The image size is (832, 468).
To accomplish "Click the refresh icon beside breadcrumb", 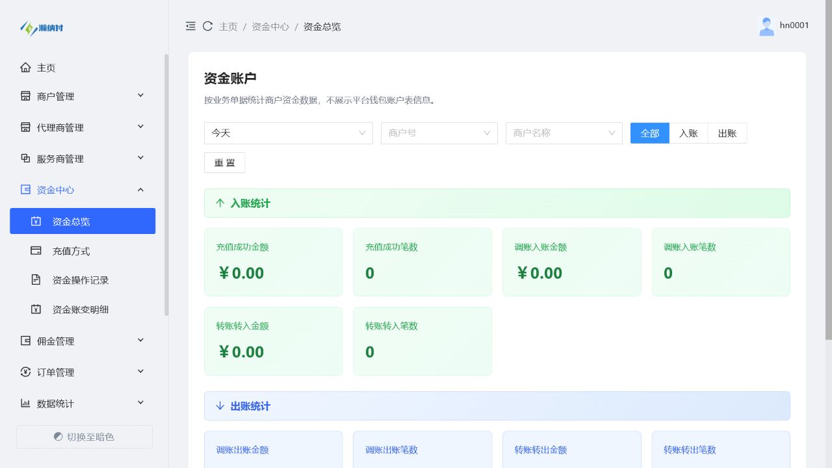I will tap(208, 26).
